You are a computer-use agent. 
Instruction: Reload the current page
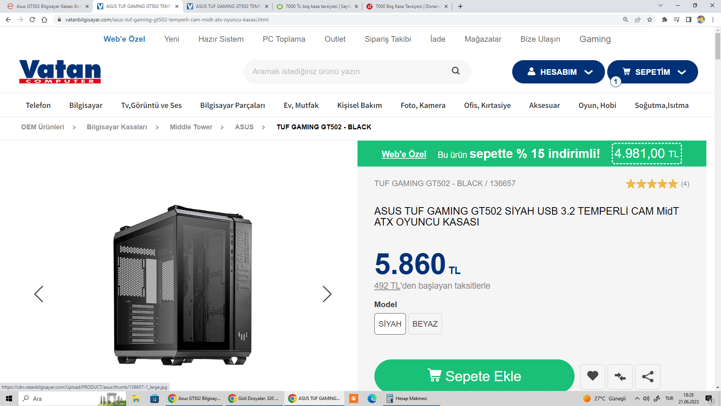(32, 20)
